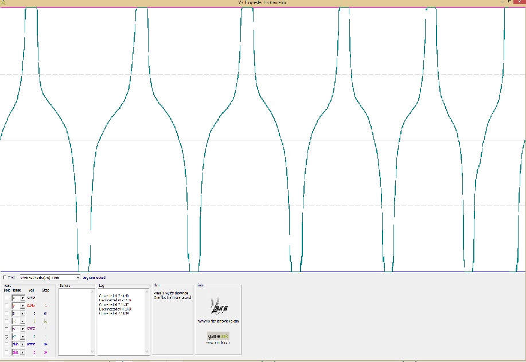Click the blue Sld axis value readout
526x362 pixels.
coord(31,344)
